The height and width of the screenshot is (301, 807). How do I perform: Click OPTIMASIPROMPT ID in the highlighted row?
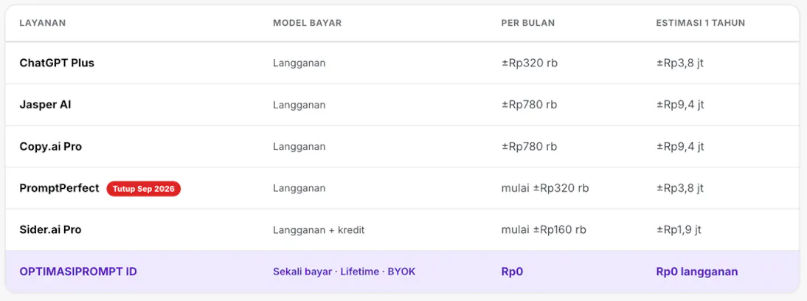click(78, 271)
